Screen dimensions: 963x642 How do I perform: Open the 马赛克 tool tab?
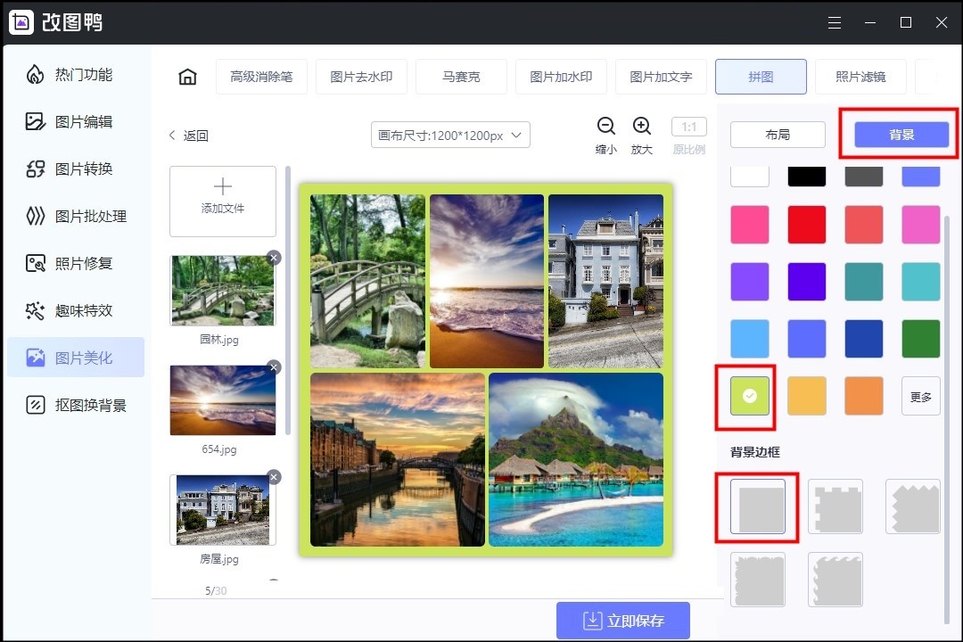pyautogui.click(x=461, y=77)
